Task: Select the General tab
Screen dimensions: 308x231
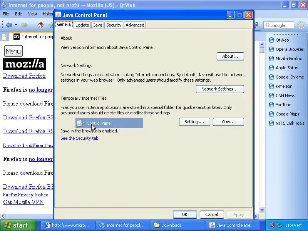Action: pos(64,25)
